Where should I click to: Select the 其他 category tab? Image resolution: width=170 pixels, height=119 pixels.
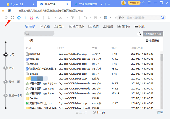coord(140,27)
